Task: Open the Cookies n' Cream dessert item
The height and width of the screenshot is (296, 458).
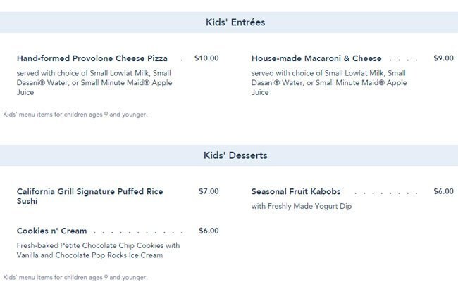Action: tap(52, 231)
